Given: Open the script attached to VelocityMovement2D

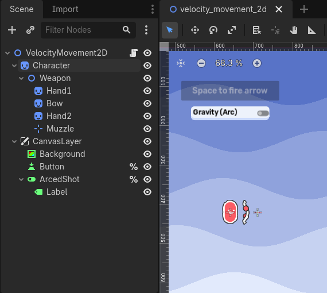Looking at the screenshot, I should pos(134,53).
